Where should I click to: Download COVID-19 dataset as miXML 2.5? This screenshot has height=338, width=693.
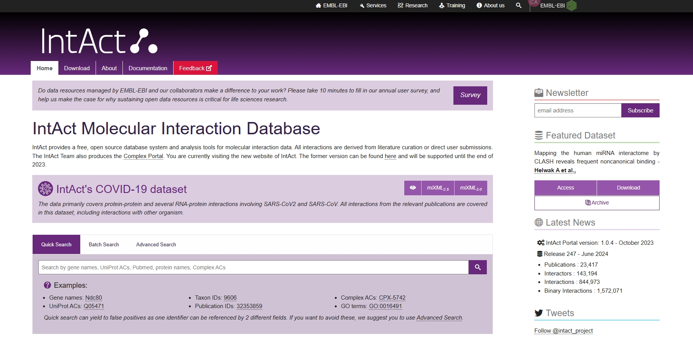[438, 188]
